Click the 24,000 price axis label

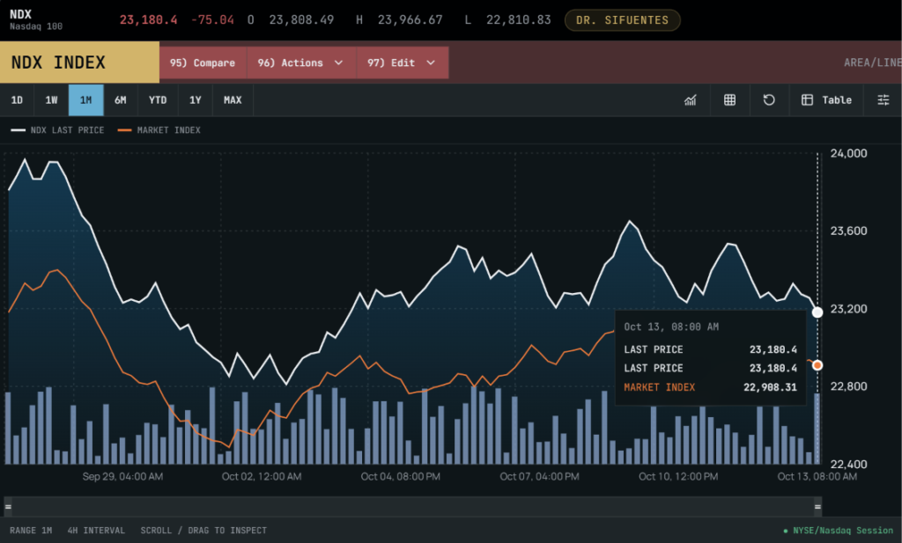pyautogui.click(x=848, y=153)
